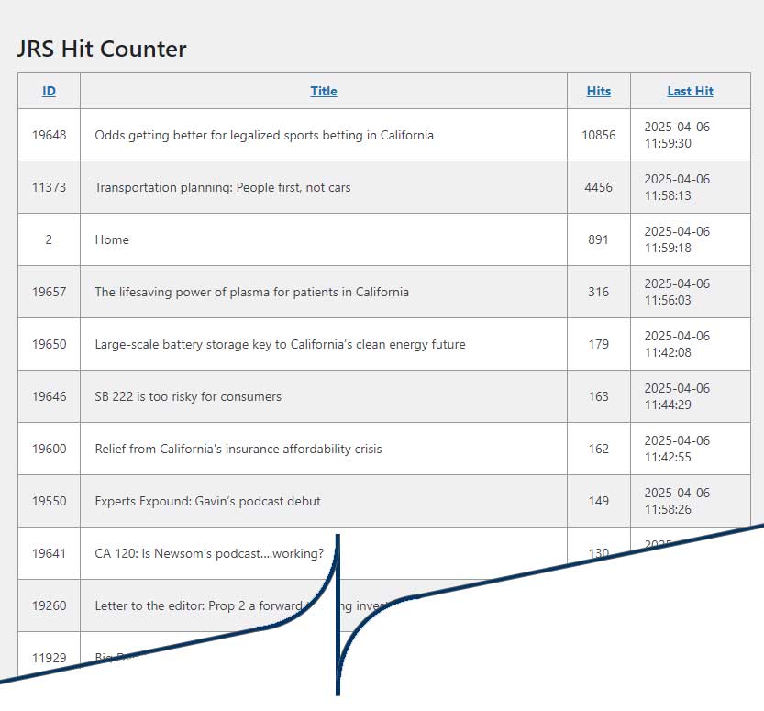The height and width of the screenshot is (711, 764).
Task: Select the 'Home' title cell
Action: point(112,239)
